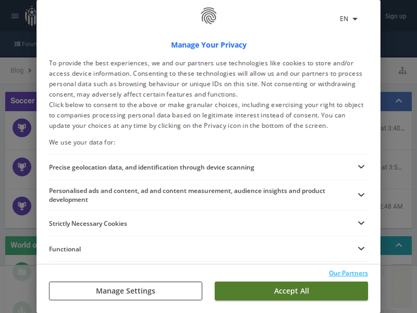This screenshot has height=313, width=417.
Task: Expand Personalised ads and content section
Action: click(x=361, y=195)
